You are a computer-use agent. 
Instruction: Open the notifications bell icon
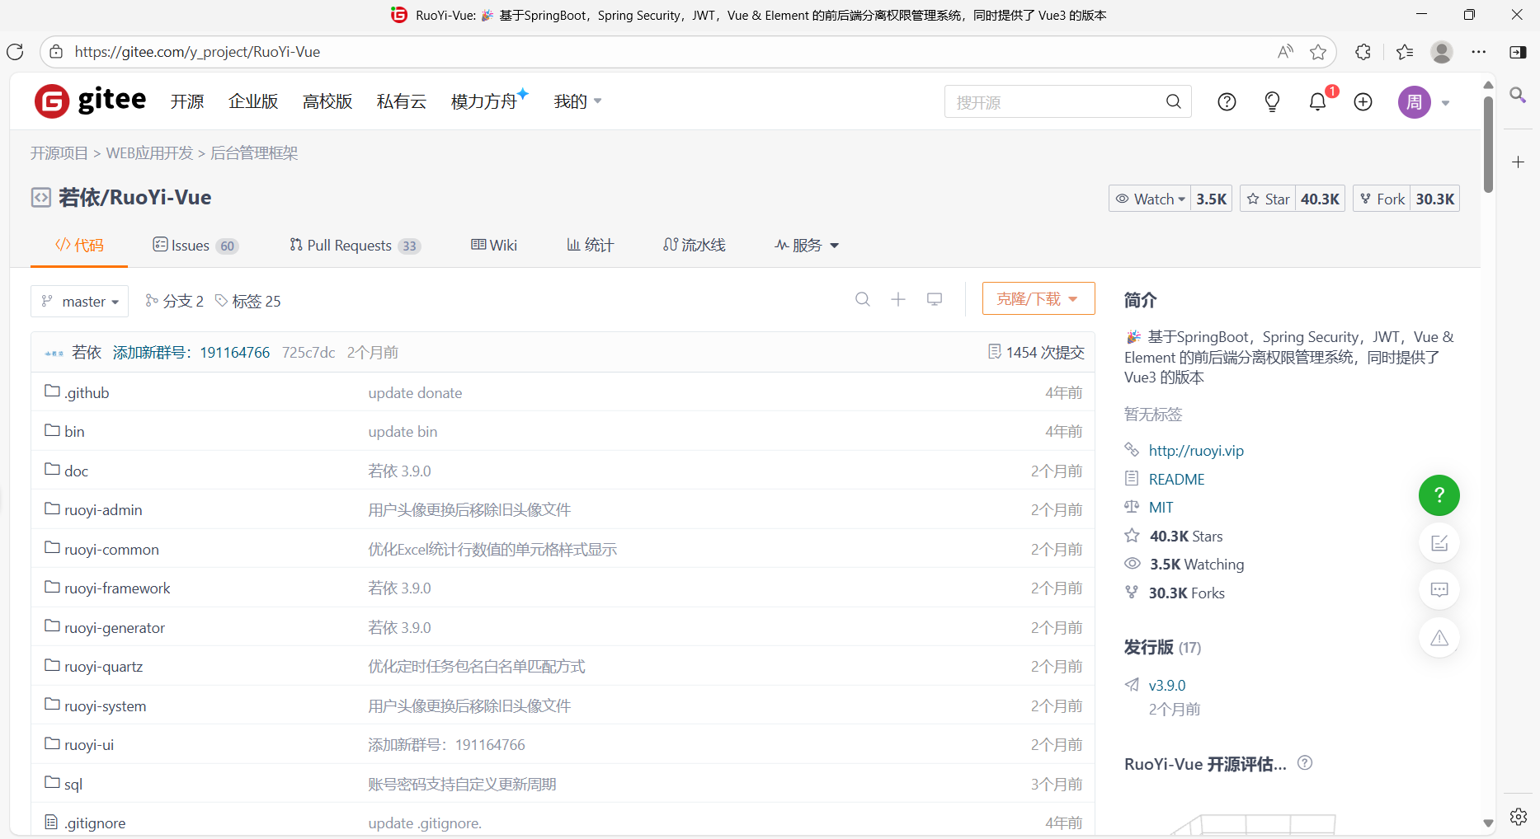[1317, 101]
